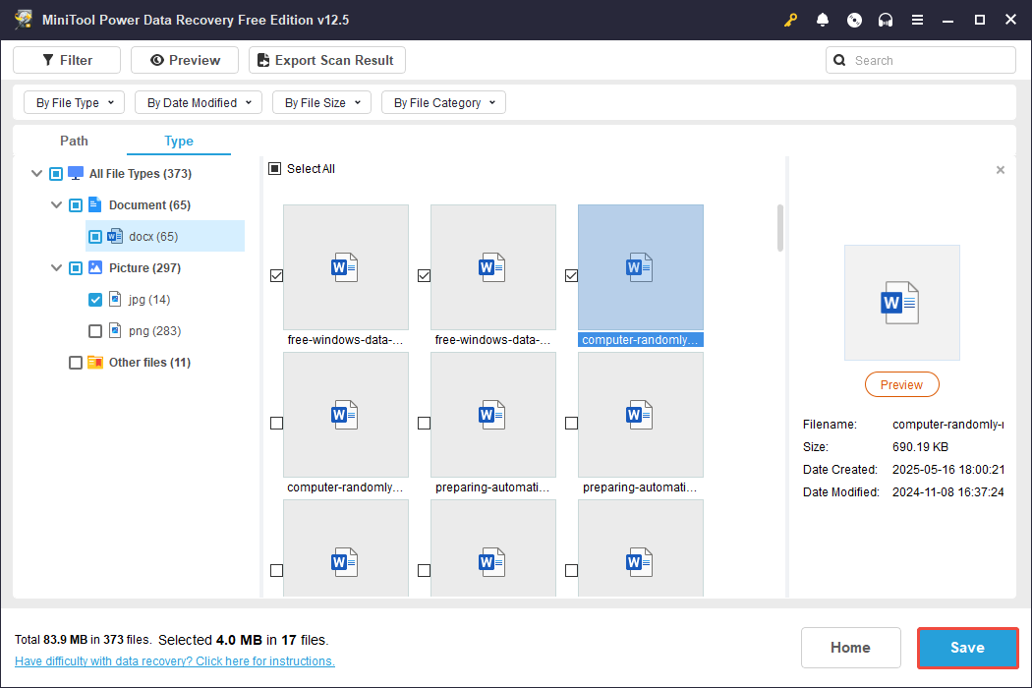This screenshot has height=688, width=1032.
Task: Uncheck the jpg (14) checkbox
Action: [x=95, y=299]
